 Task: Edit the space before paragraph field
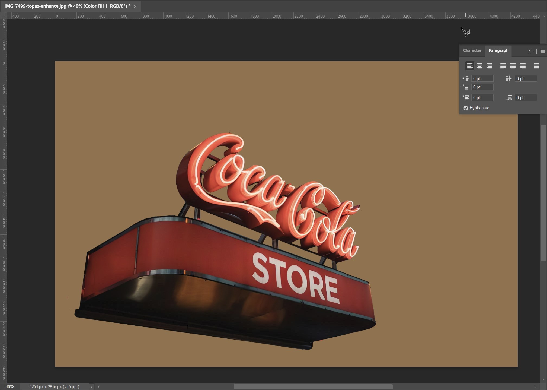pyautogui.click(x=482, y=97)
